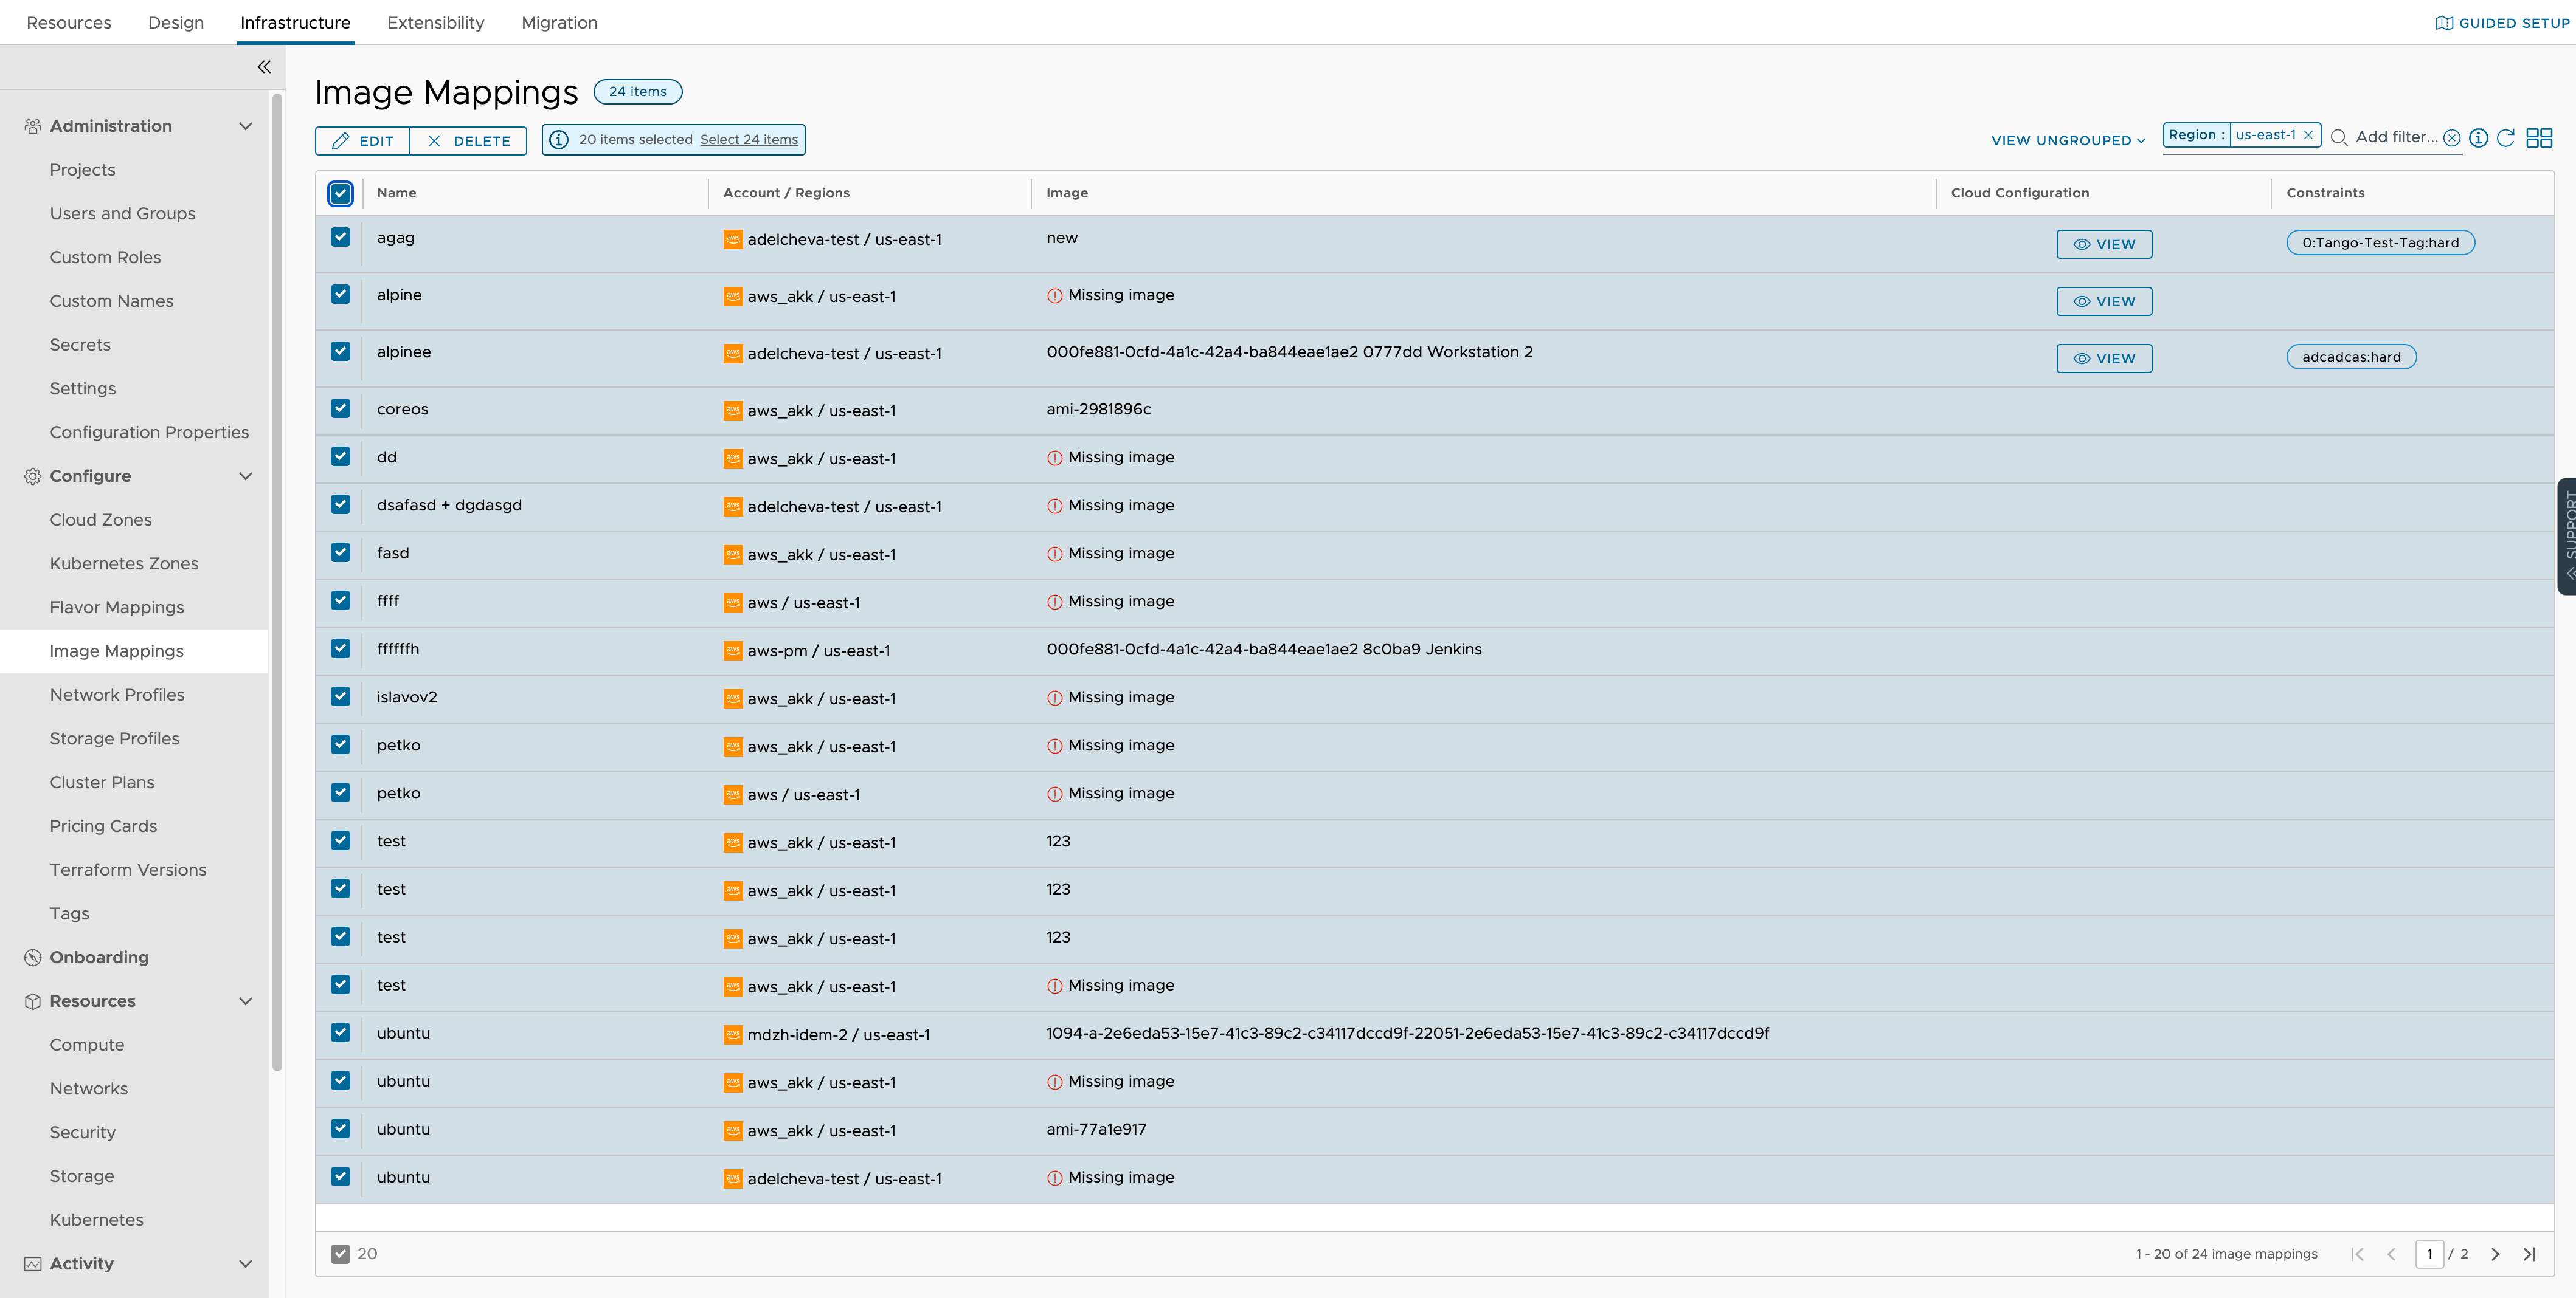The width and height of the screenshot is (2576, 1298).
Task: Click the delete trash icon
Action: tap(434, 139)
